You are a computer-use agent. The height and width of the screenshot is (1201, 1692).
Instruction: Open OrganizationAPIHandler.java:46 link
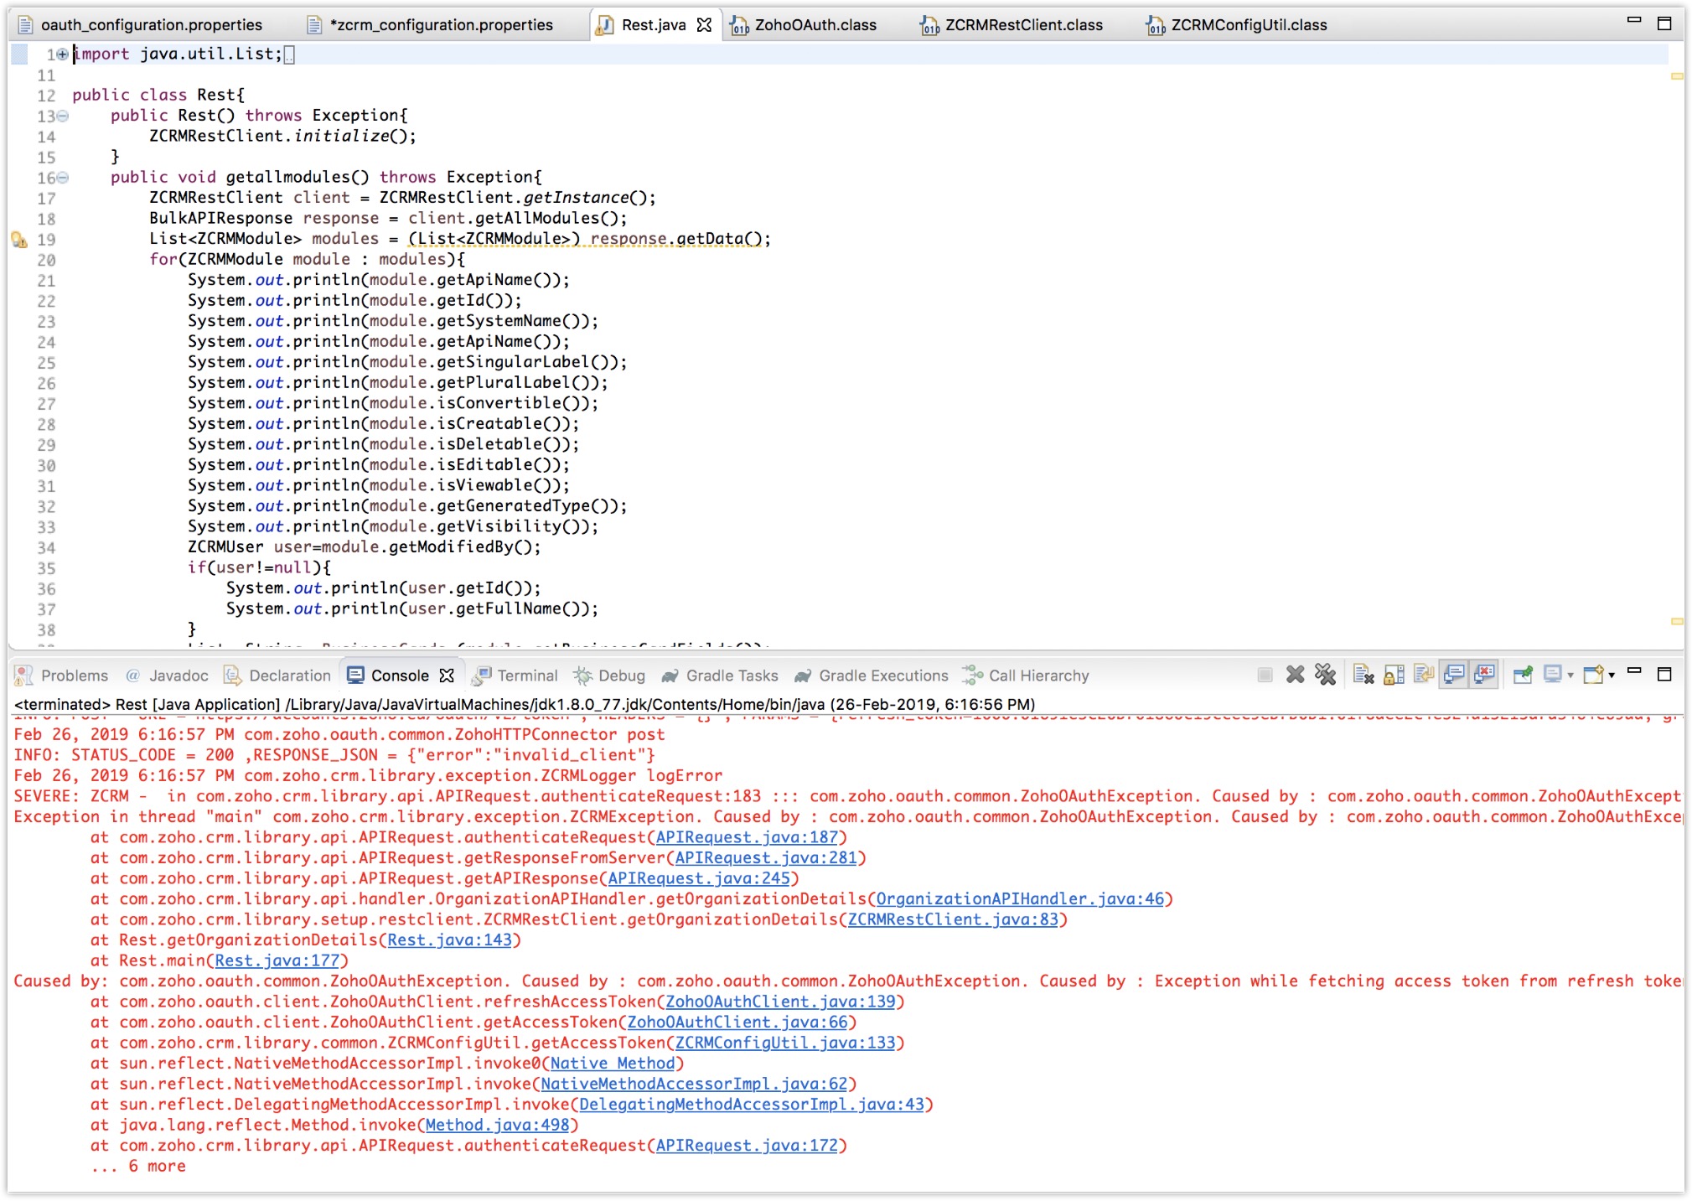click(1020, 899)
